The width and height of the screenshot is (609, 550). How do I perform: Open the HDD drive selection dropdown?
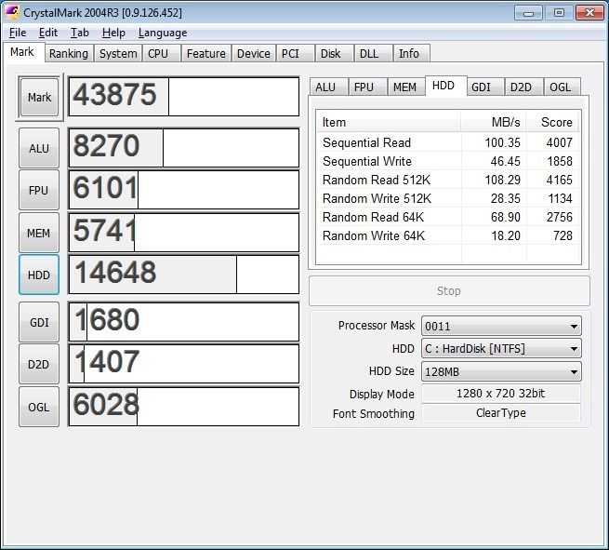pyautogui.click(x=501, y=348)
